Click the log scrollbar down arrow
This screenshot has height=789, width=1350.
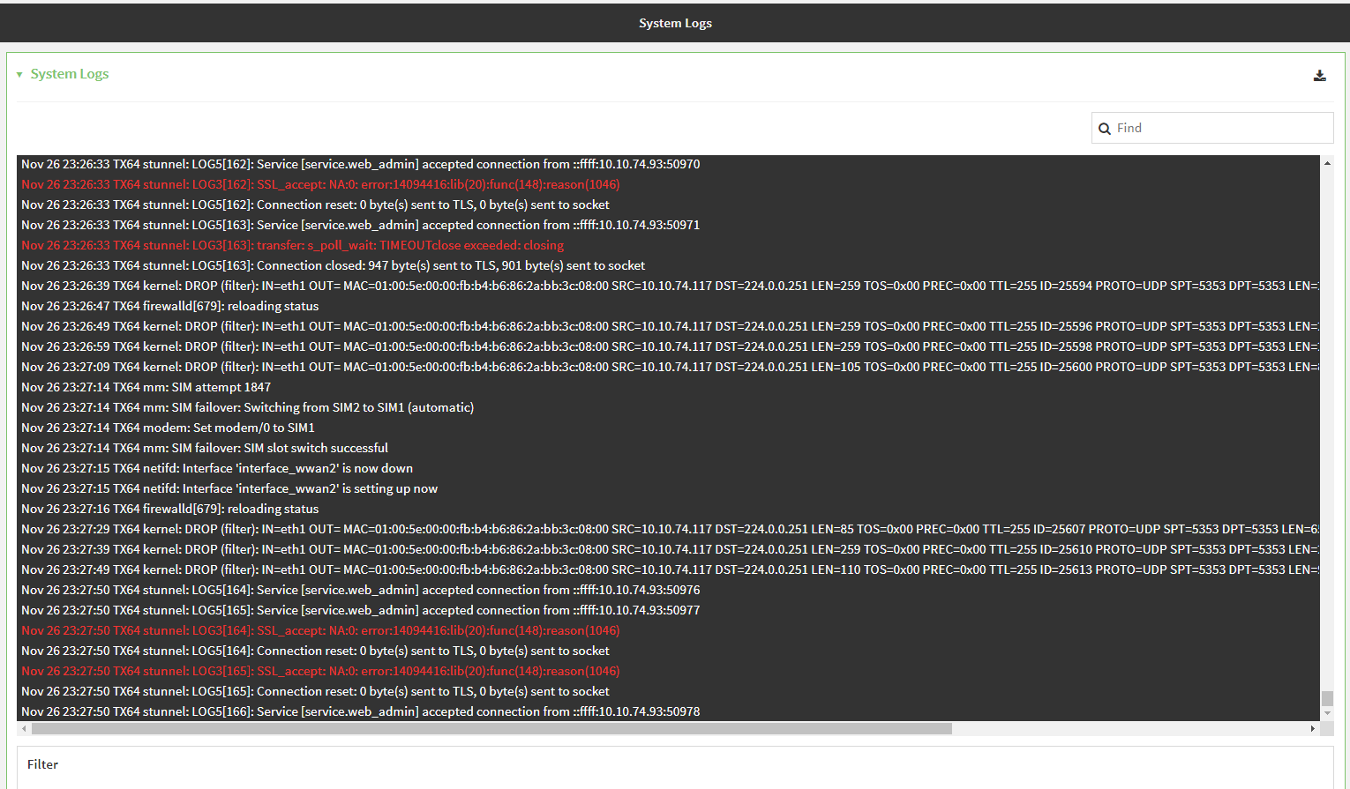pyautogui.click(x=1326, y=712)
